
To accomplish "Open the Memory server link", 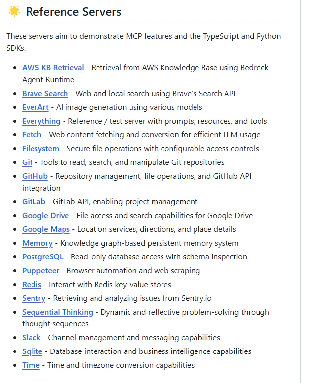I will tap(37, 243).
